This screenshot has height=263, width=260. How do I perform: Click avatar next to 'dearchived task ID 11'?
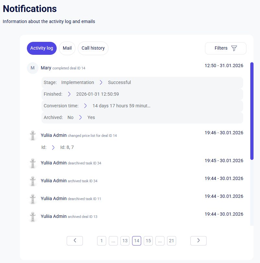33,198
